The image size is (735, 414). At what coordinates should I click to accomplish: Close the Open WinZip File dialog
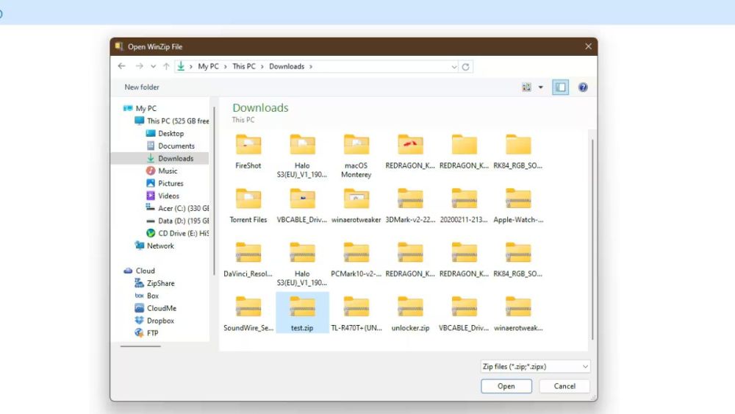pyautogui.click(x=588, y=46)
